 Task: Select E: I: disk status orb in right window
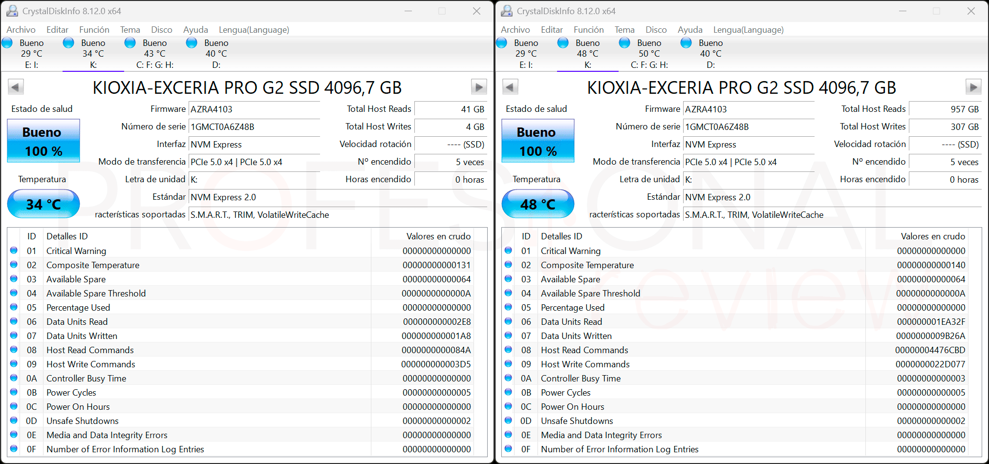tap(502, 43)
